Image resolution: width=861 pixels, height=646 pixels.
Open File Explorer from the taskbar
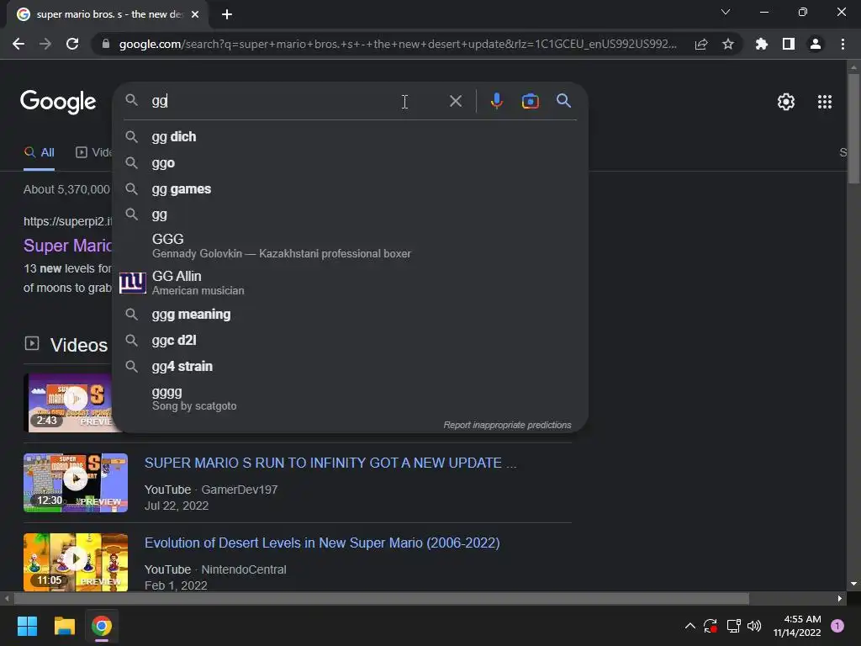coord(64,626)
